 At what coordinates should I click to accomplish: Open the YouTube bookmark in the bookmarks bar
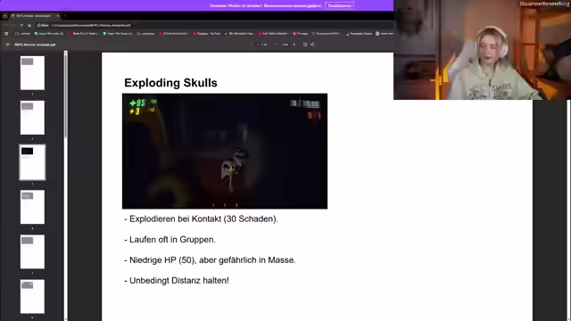(x=206, y=34)
